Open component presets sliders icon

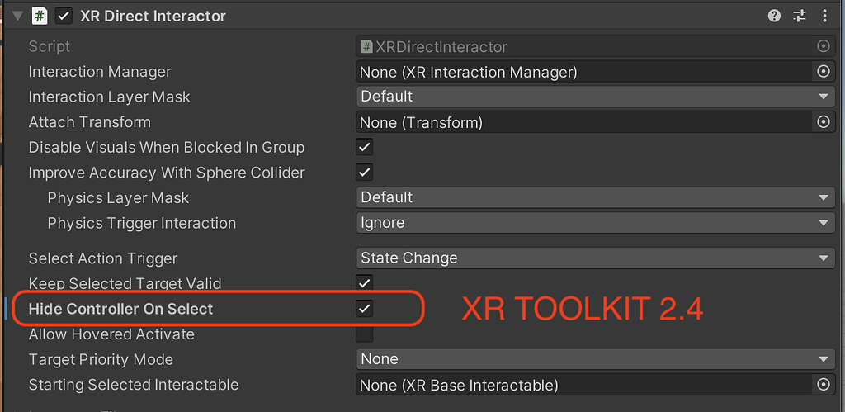tap(799, 16)
